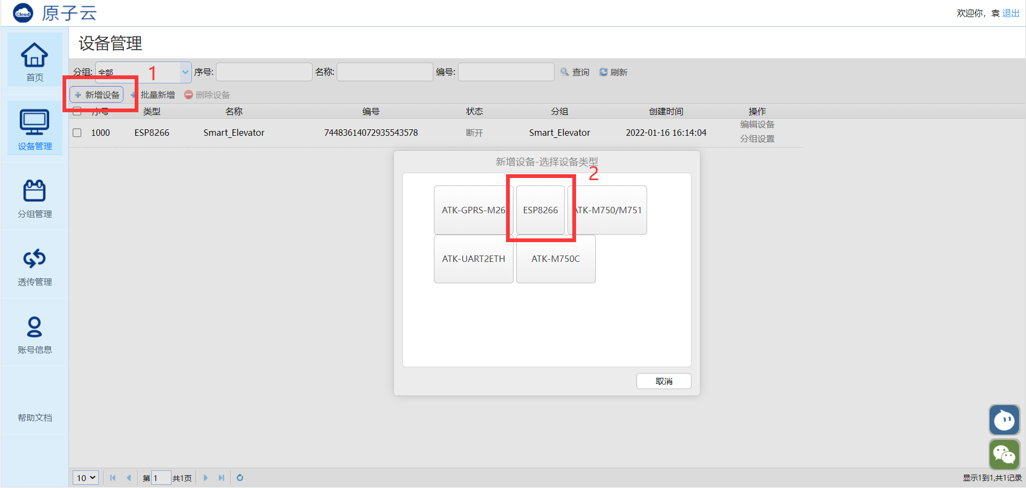The height and width of the screenshot is (488, 1026).
Task: Click the page number input box
Action: [161, 478]
